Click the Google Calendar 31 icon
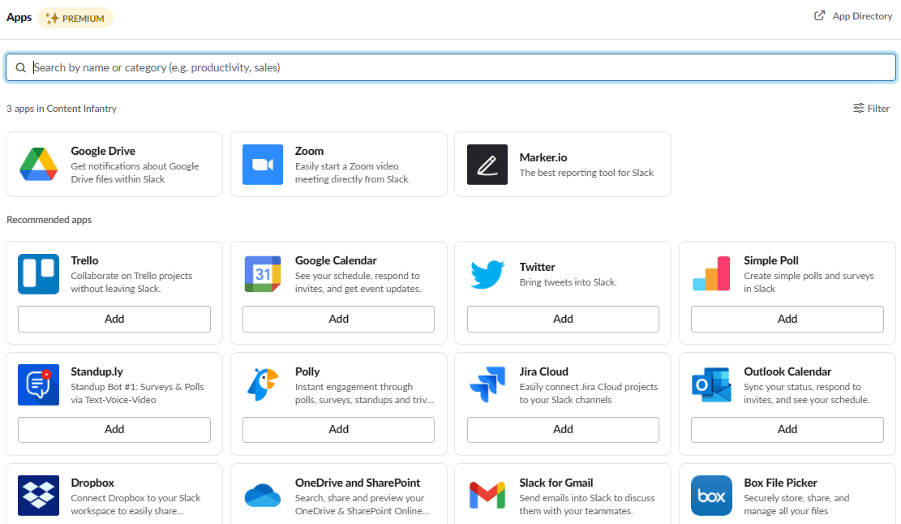Image resolution: width=901 pixels, height=524 pixels. (263, 274)
